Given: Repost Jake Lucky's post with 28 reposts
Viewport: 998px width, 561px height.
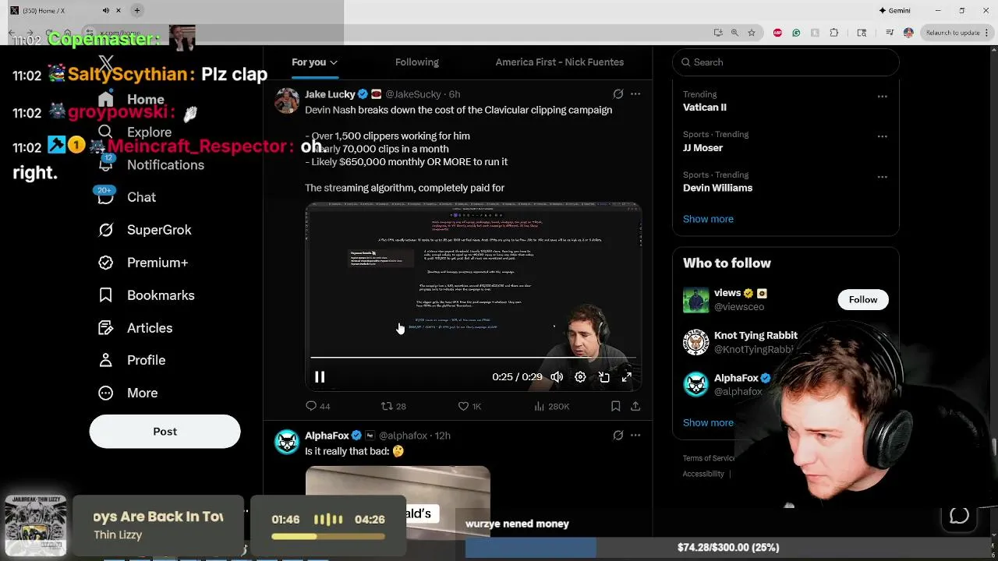Looking at the screenshot, I should [393, 406].
